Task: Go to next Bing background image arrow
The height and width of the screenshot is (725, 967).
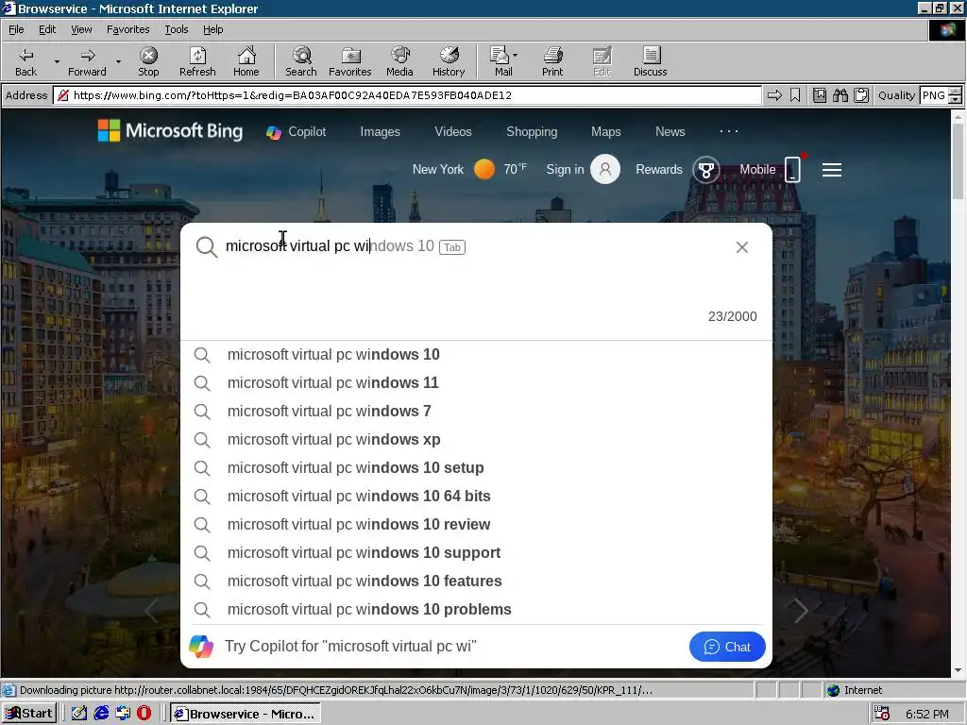Action: [x=801, y=611]
